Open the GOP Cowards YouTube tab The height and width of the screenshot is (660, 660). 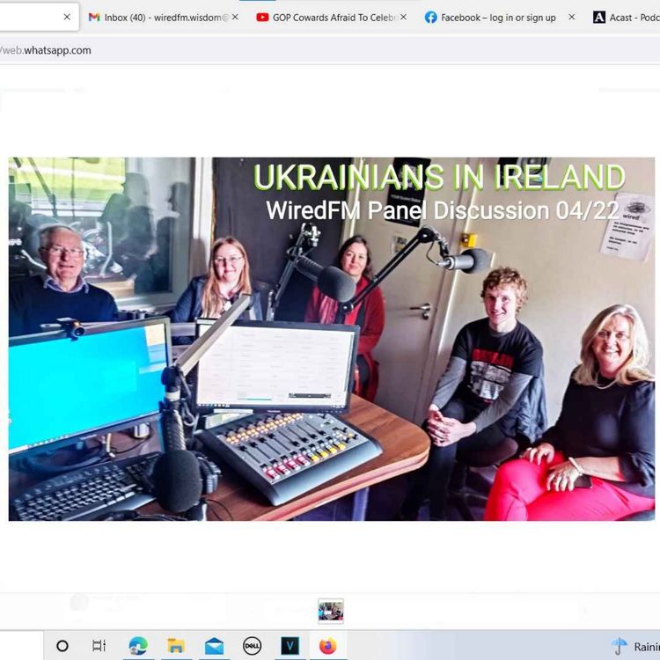click(330, 18)
